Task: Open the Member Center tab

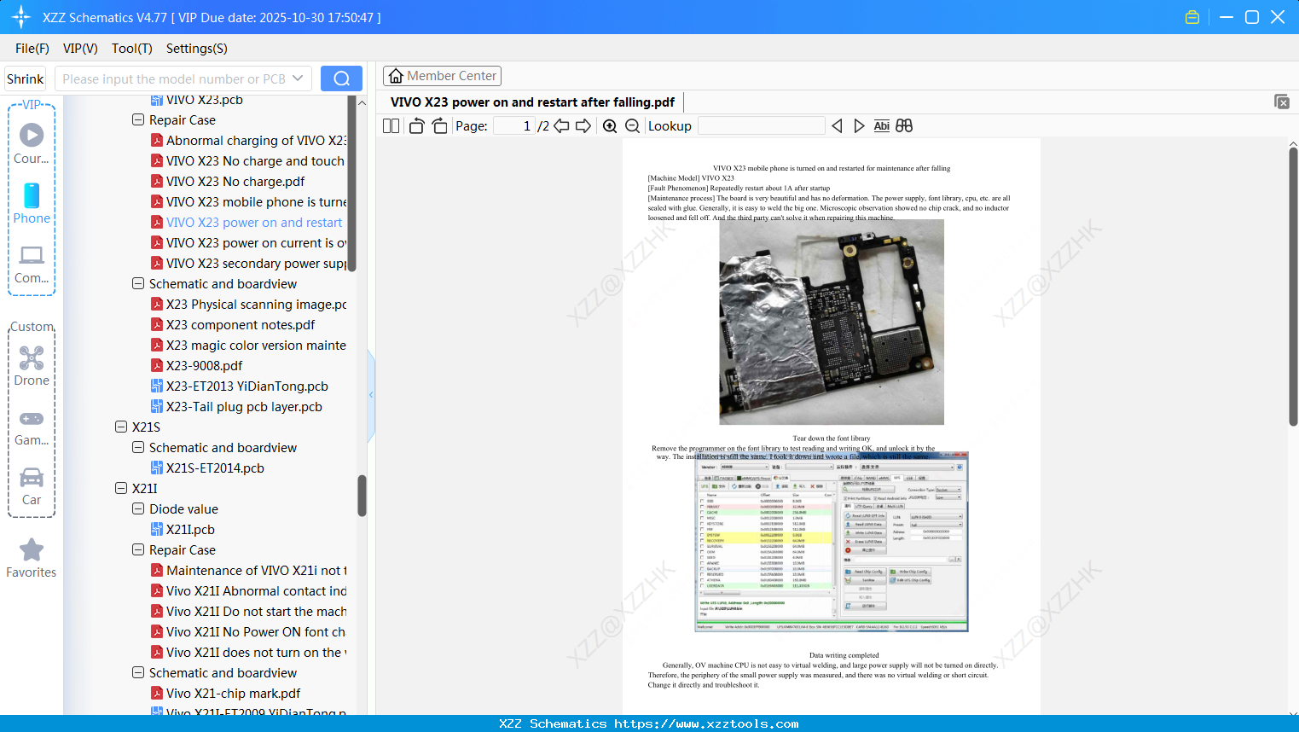Action: pos(442,76)
